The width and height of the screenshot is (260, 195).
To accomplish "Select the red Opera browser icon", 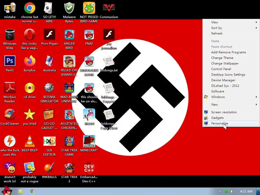I will (29, 35).
